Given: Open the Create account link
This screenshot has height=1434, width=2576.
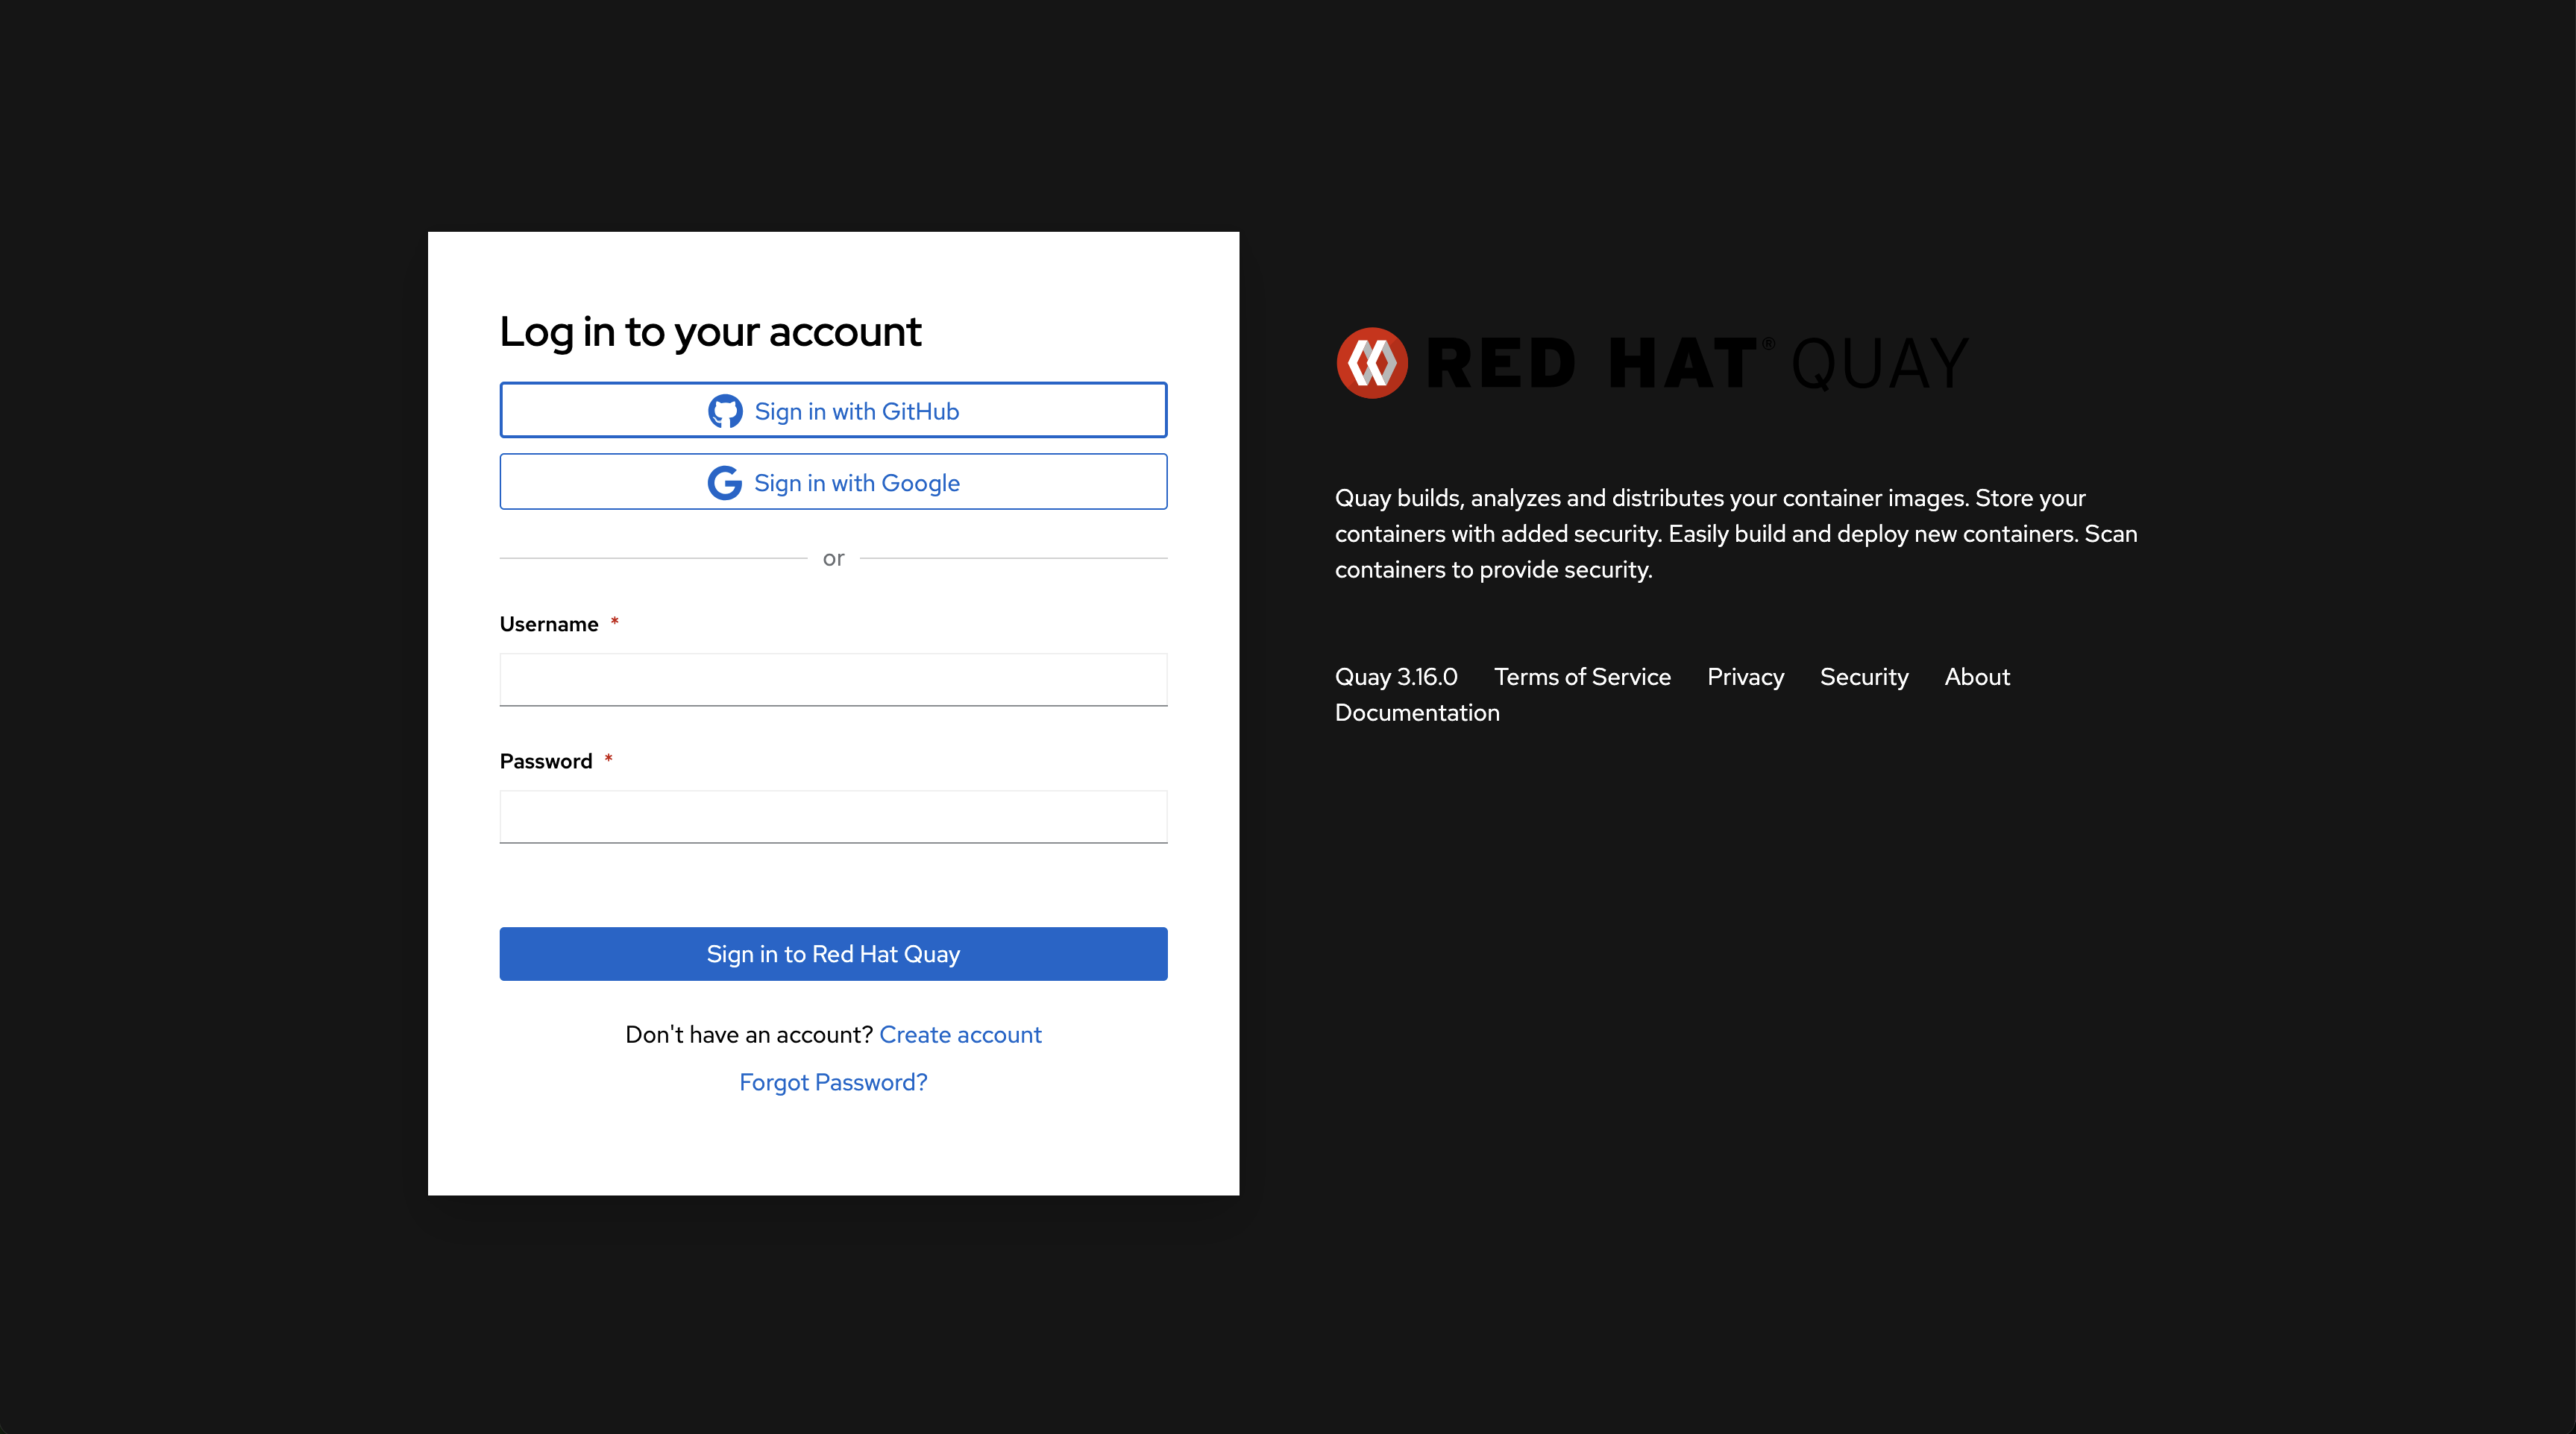Looking at the screenshot, I should tap(960, 1035).
